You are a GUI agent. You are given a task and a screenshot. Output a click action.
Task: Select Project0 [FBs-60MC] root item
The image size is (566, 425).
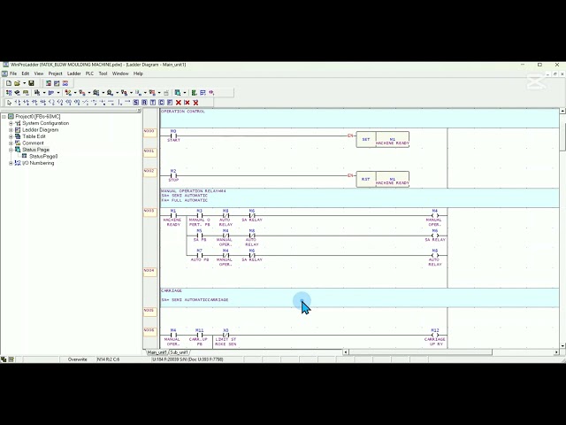coord(37,116)
